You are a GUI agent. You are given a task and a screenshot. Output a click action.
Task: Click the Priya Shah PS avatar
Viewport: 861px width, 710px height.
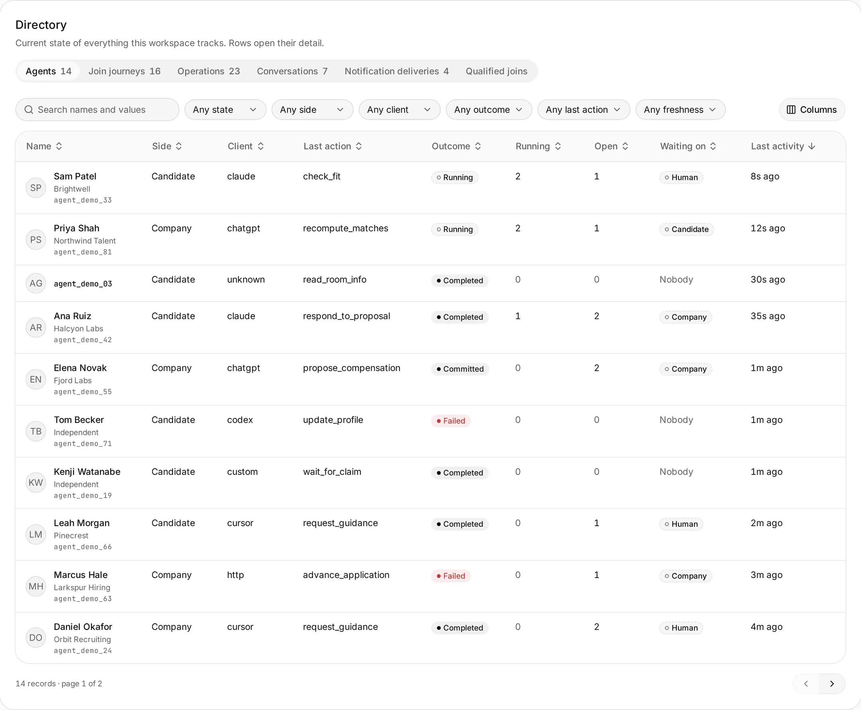click(x=35, y=240)
